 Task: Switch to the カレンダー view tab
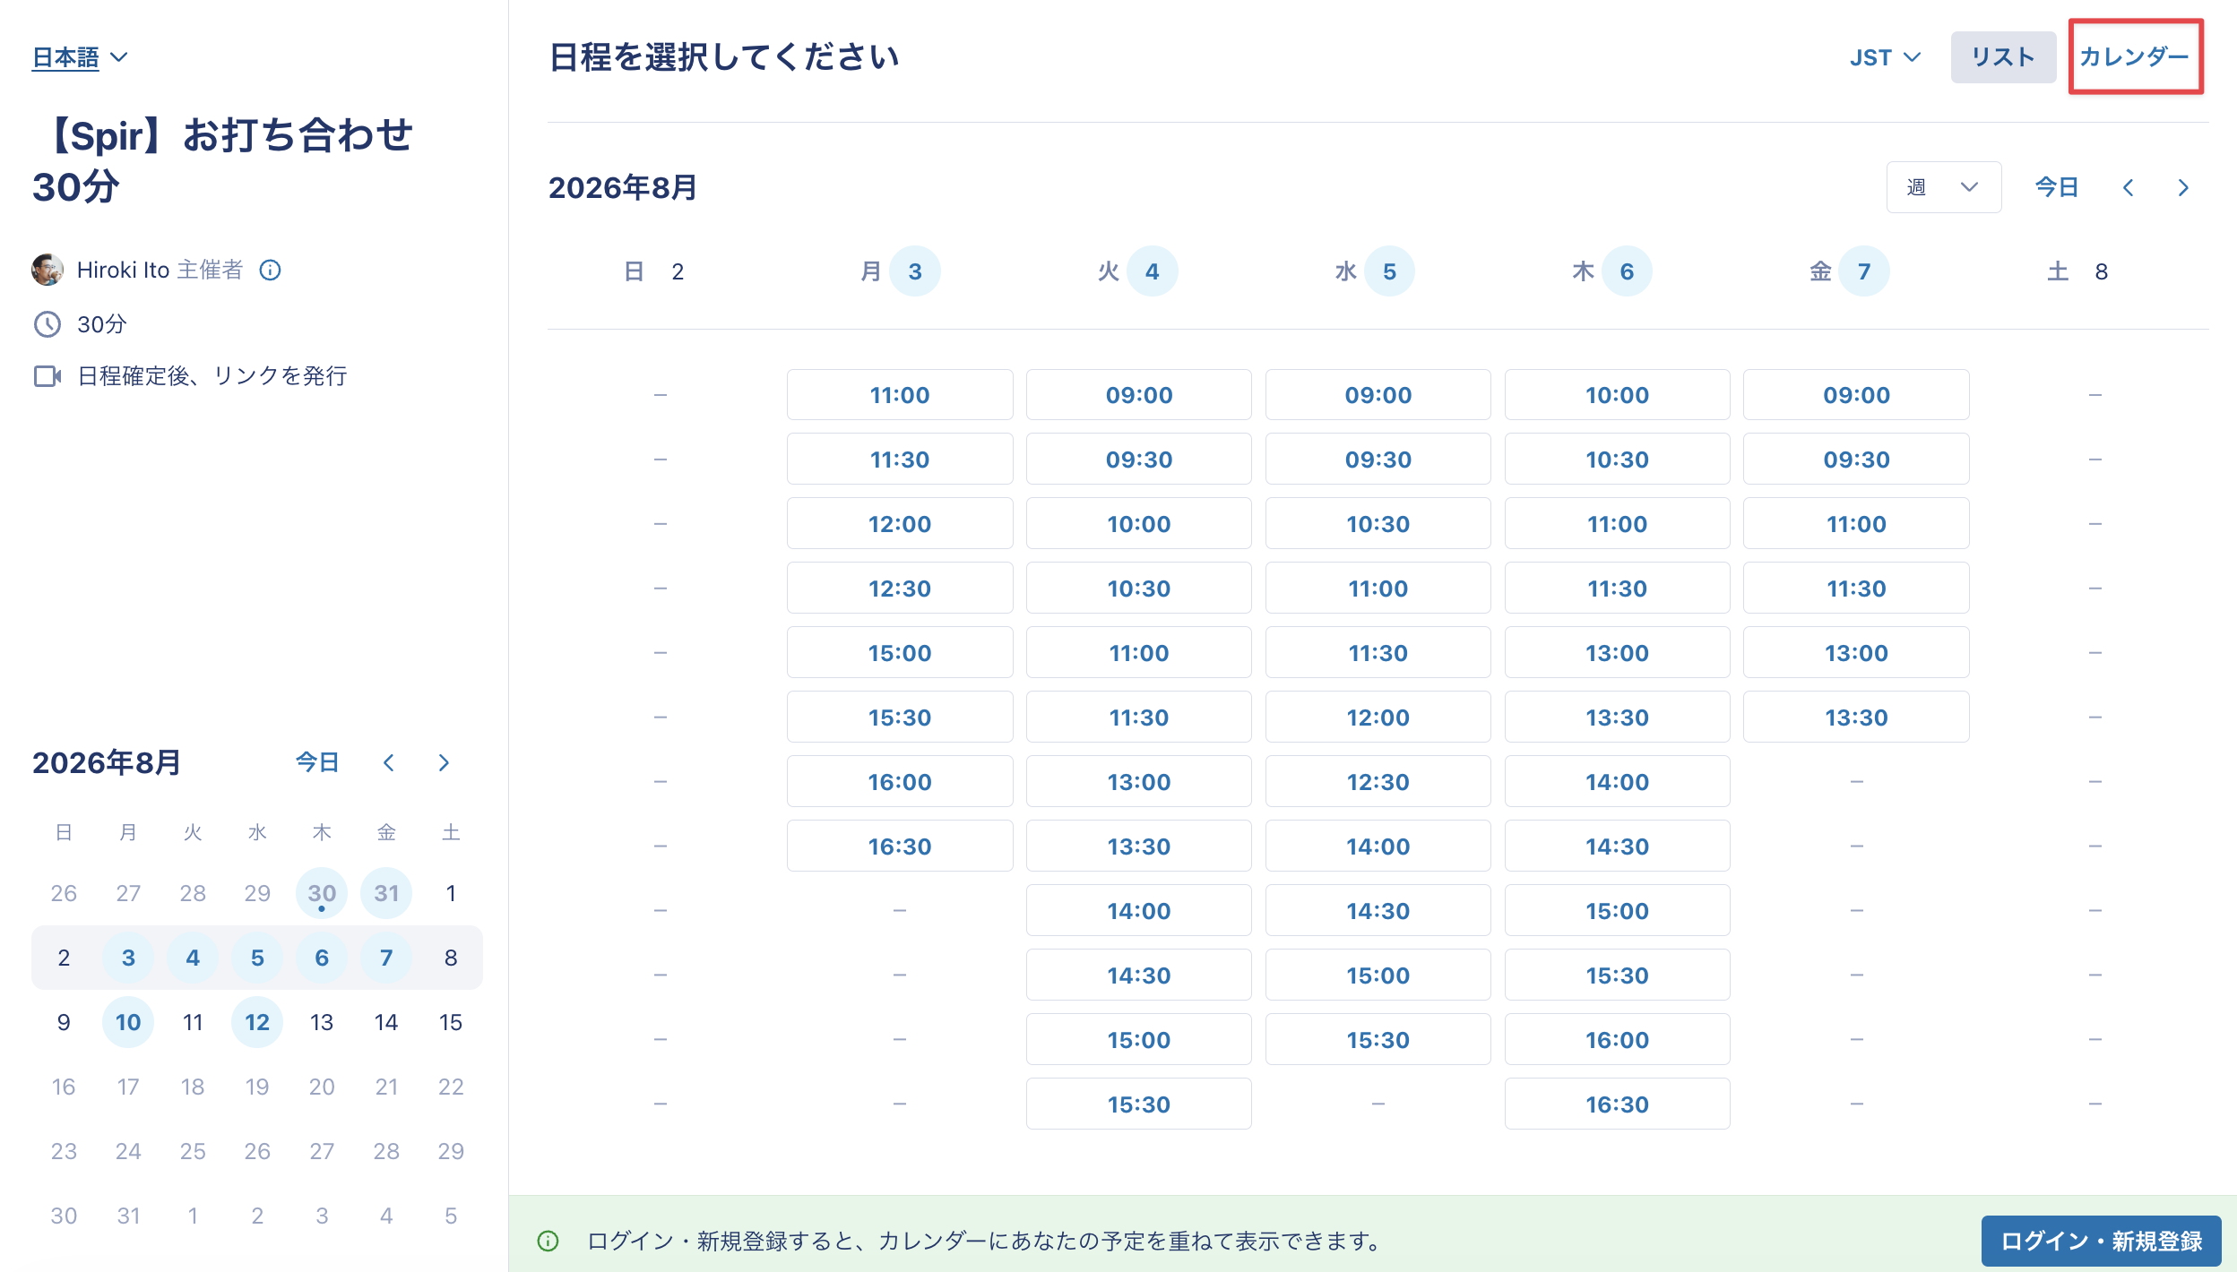2135,57
